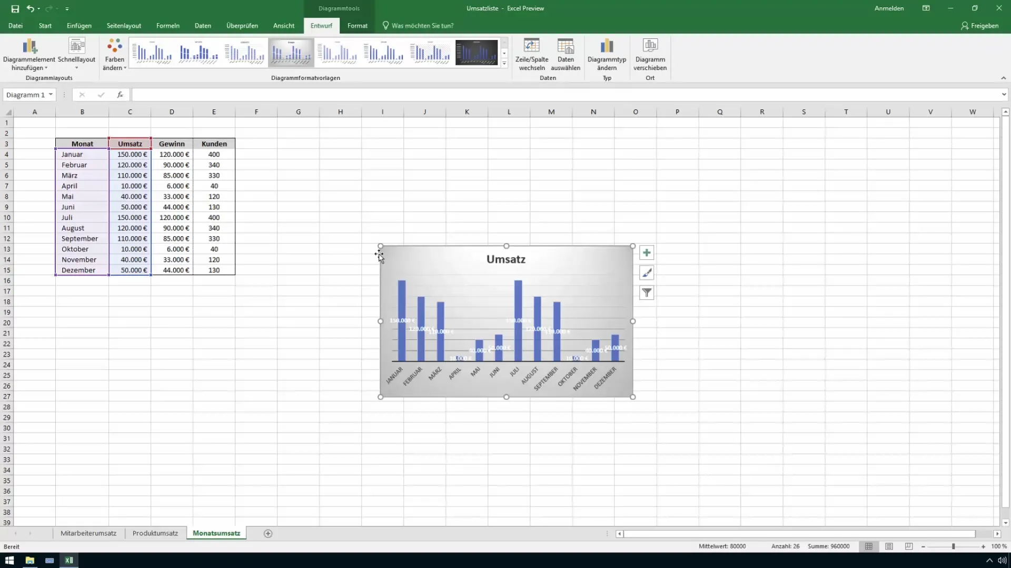Viewport: 1011px width, 568px height.
Task: Open customize quick access toolbar dropdown
Action: 67,9
